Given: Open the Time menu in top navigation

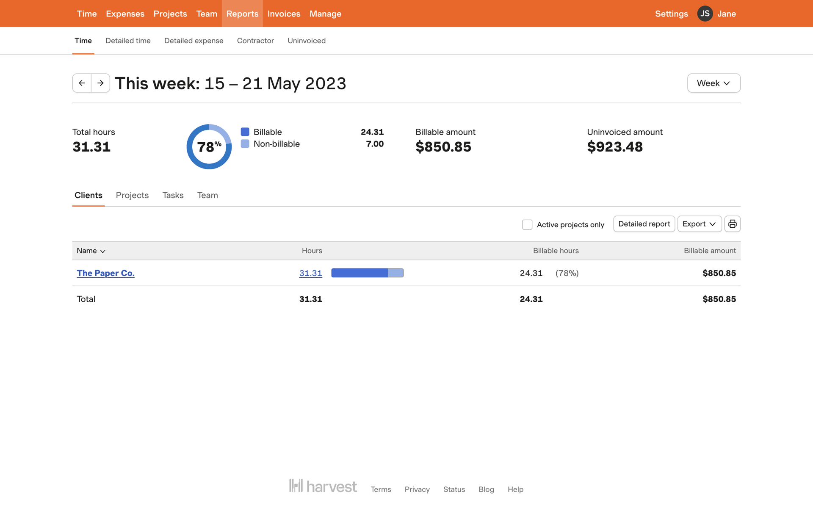Looking at the screenshot, I should pos(87,14).
